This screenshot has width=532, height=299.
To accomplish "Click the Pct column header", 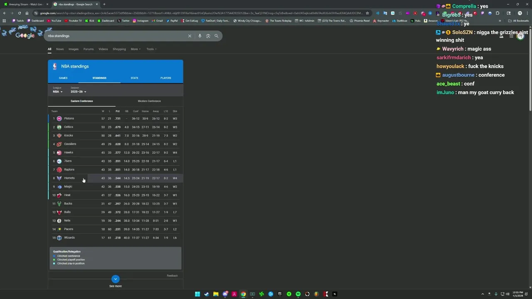I will click(x=118, y=111).
